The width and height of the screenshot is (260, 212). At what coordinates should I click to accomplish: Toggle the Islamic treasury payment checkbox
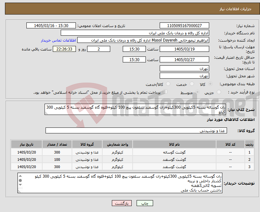(165, 92)
